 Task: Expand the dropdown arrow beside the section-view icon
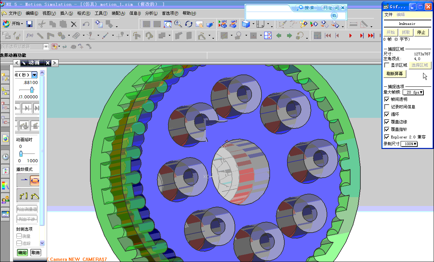coord(268,25)
